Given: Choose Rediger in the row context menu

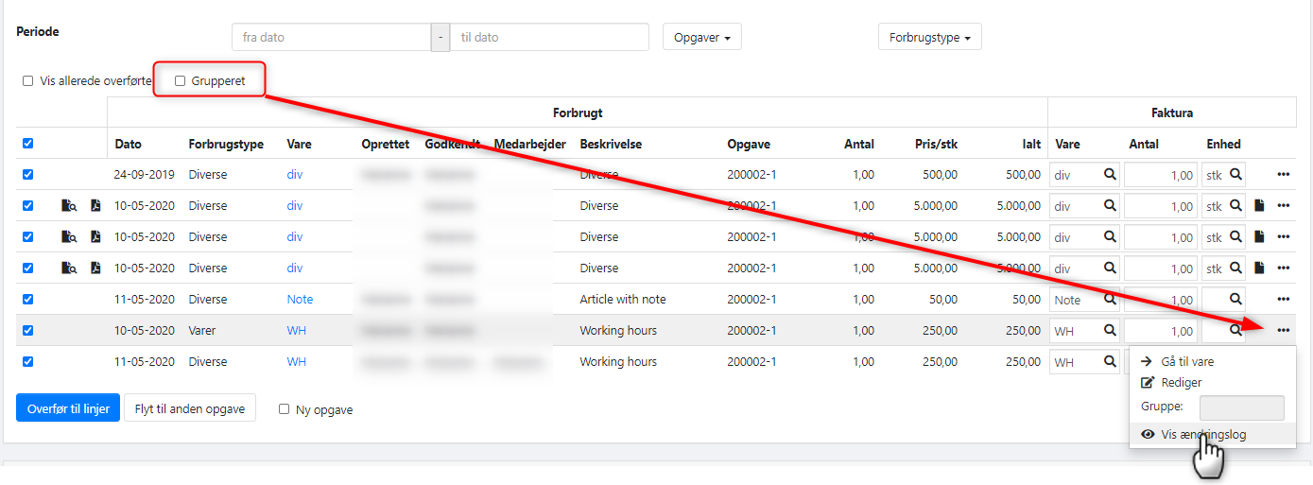Looking at the screenshot, I should [x=1181, y=383].
